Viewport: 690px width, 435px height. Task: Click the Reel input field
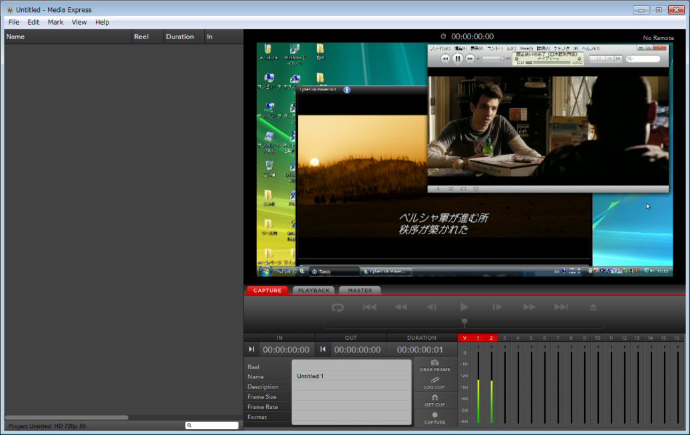351,366
